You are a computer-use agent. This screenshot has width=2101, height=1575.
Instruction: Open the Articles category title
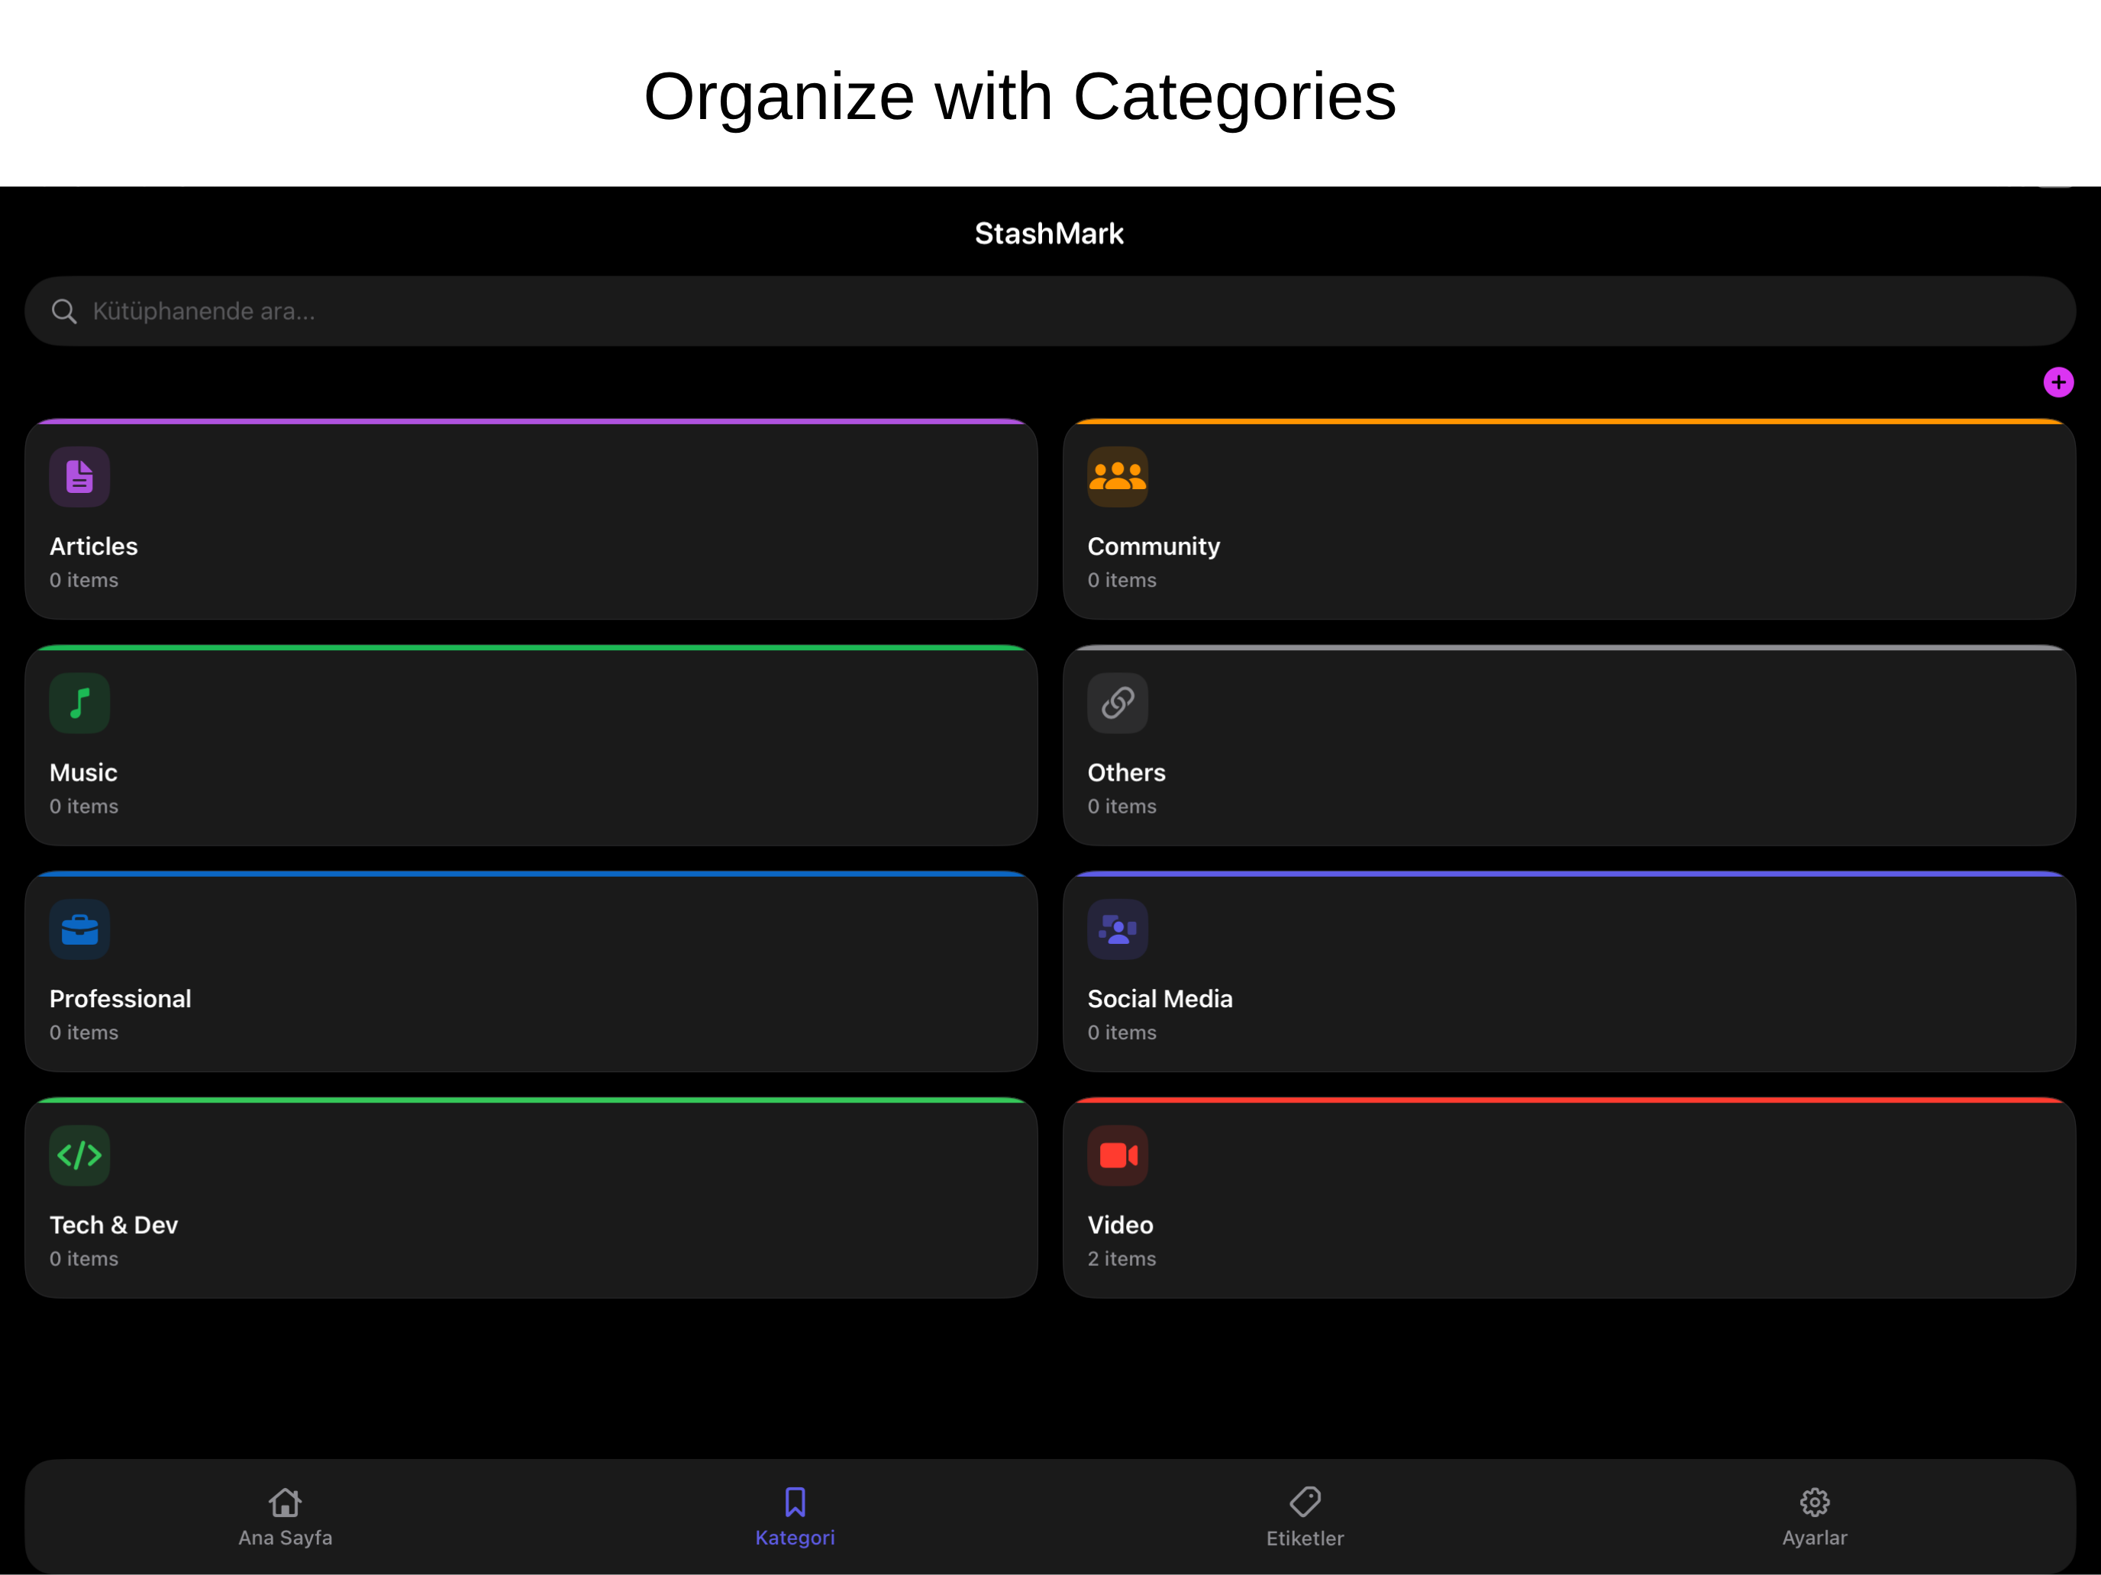[x=93, y=547]
